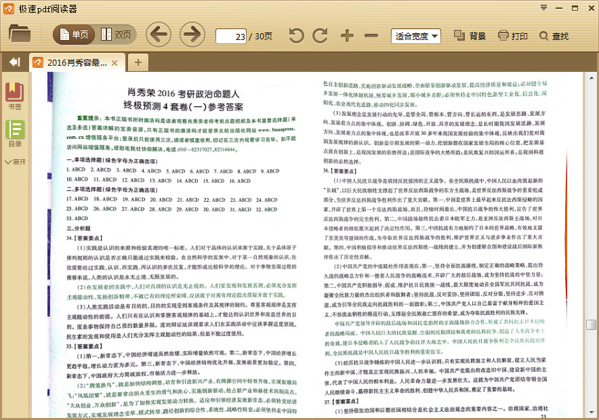The height and width of the screenshot is (420, 599).
Task: Switch to double page view (双页)
Action: click(x=116, y=35)
